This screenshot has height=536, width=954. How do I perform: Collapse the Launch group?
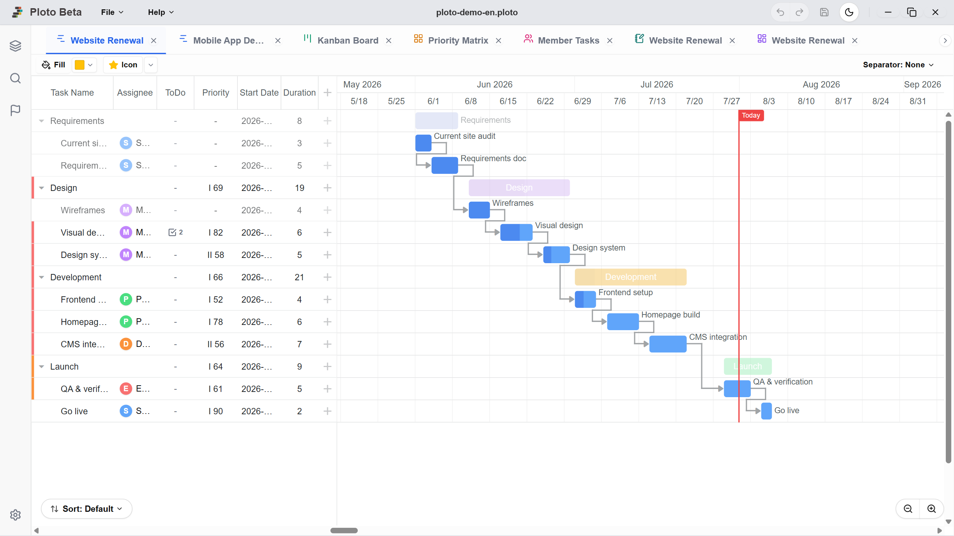(x=41, y=367)
